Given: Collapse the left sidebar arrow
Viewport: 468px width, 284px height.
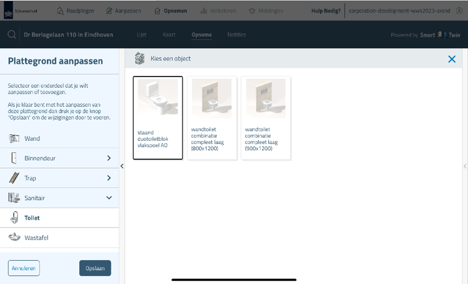Looking at the screenshot, I should point(122,166).
